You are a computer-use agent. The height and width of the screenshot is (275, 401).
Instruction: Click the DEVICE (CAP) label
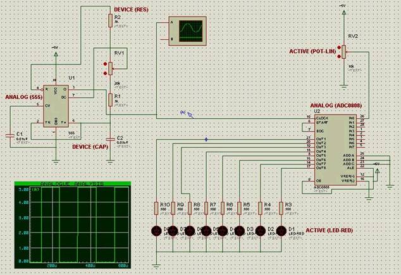click(90, 147)
